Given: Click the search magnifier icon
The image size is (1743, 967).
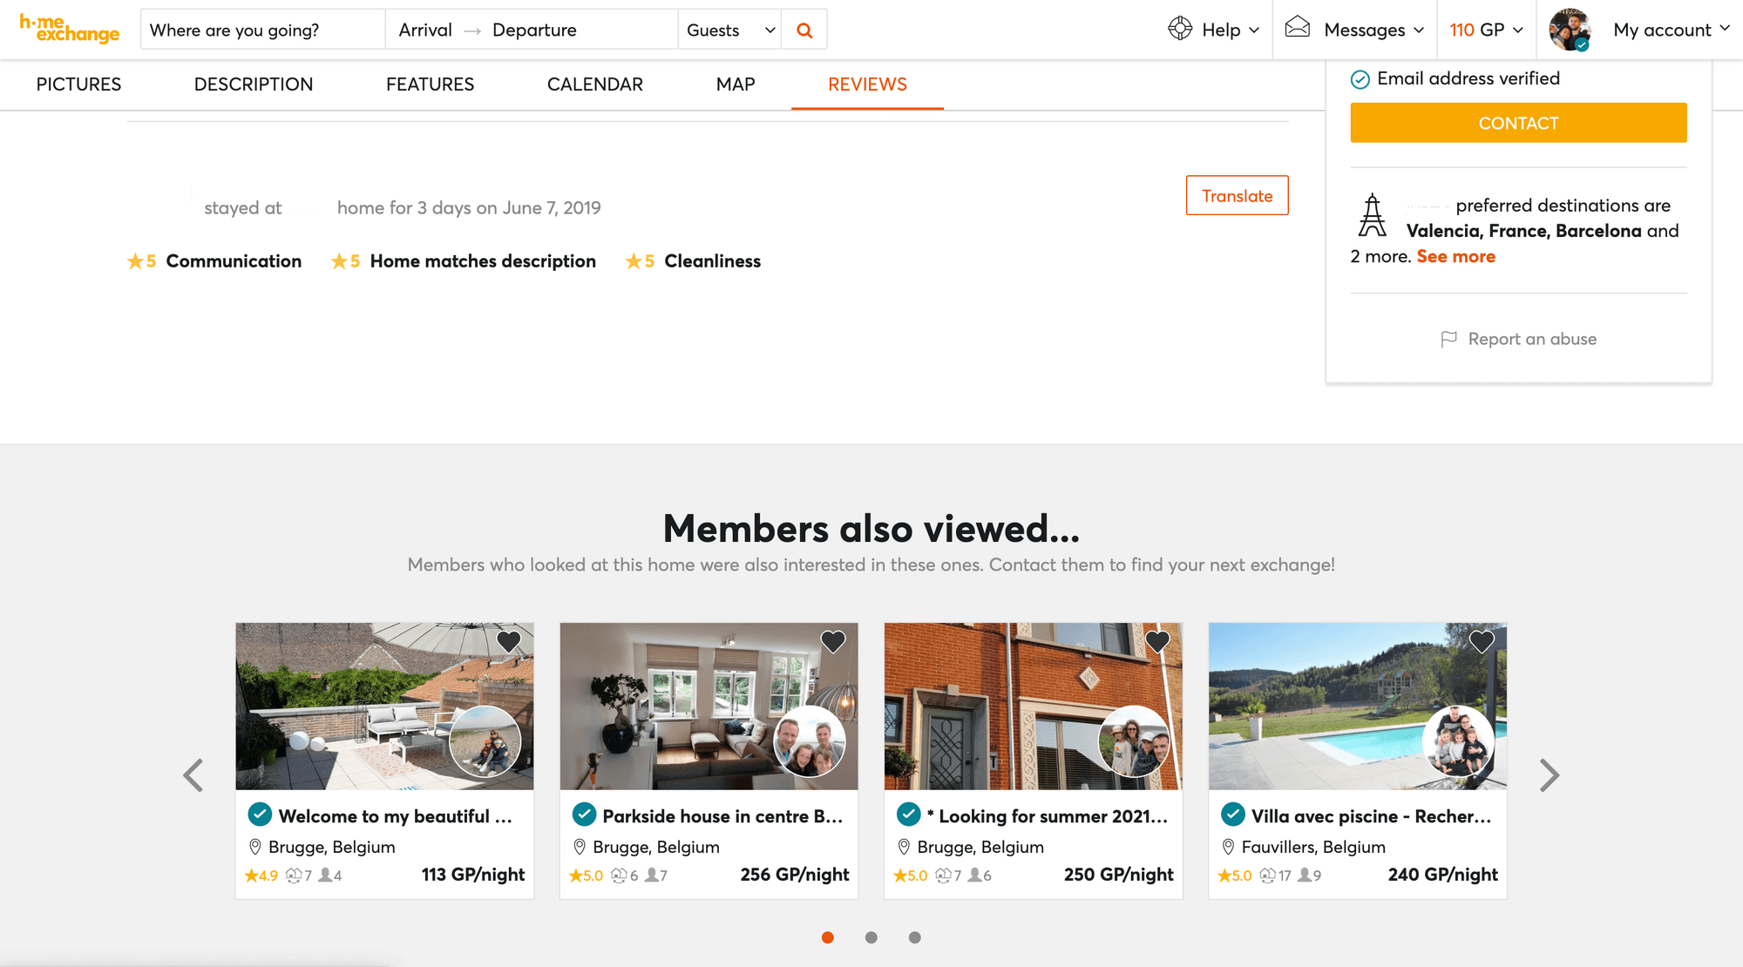Looking at the screenshot, I should click(803, 29).
